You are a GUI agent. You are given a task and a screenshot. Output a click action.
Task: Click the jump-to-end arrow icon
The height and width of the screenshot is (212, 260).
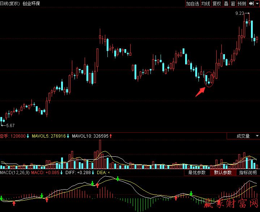[x=251, y=4]
